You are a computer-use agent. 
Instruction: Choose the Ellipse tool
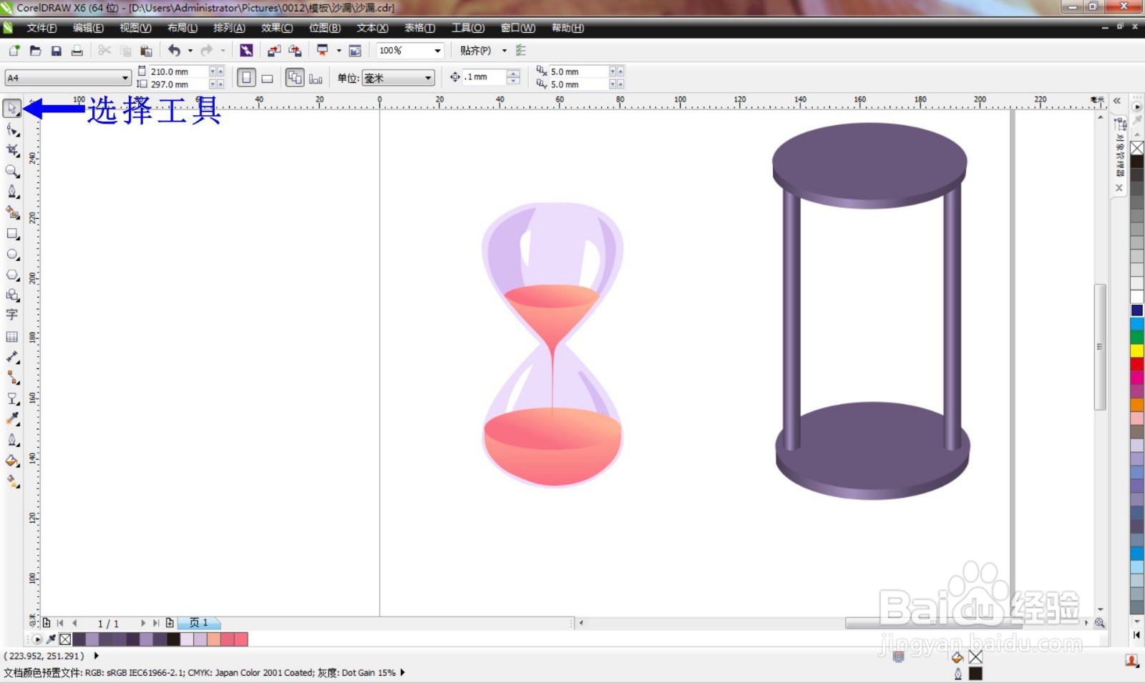click(11, 255)
